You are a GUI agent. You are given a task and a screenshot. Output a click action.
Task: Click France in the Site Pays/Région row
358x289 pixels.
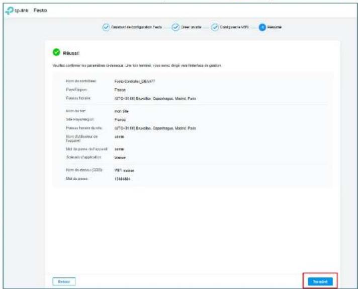pos(120,120)
